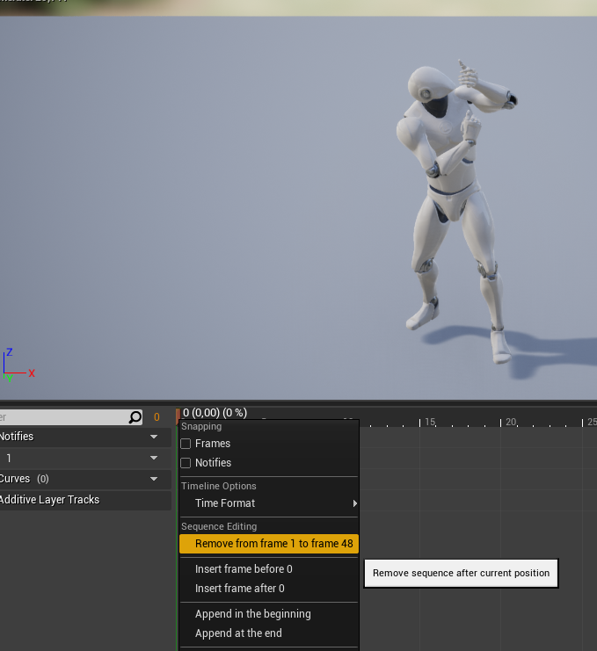The height and width of the screenshot is (651, 597).
Task: Click the search magnifier icon
Action: (135, 416)
